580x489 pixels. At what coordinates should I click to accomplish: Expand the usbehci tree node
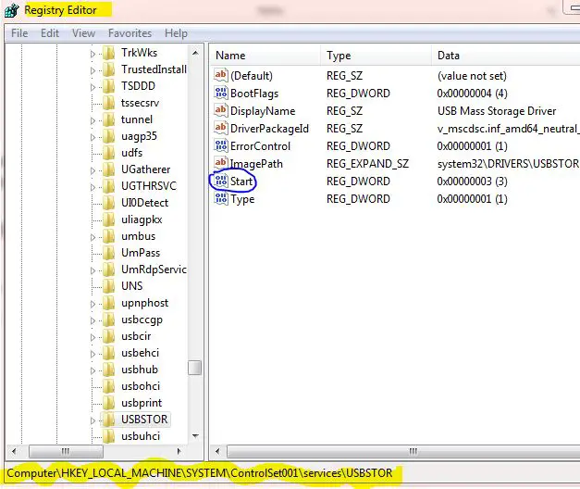click(x=93, y=354)
